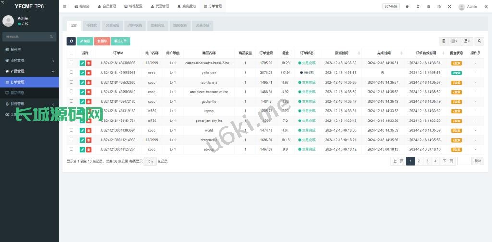Open the table search magnifier button

coord(480,41)
